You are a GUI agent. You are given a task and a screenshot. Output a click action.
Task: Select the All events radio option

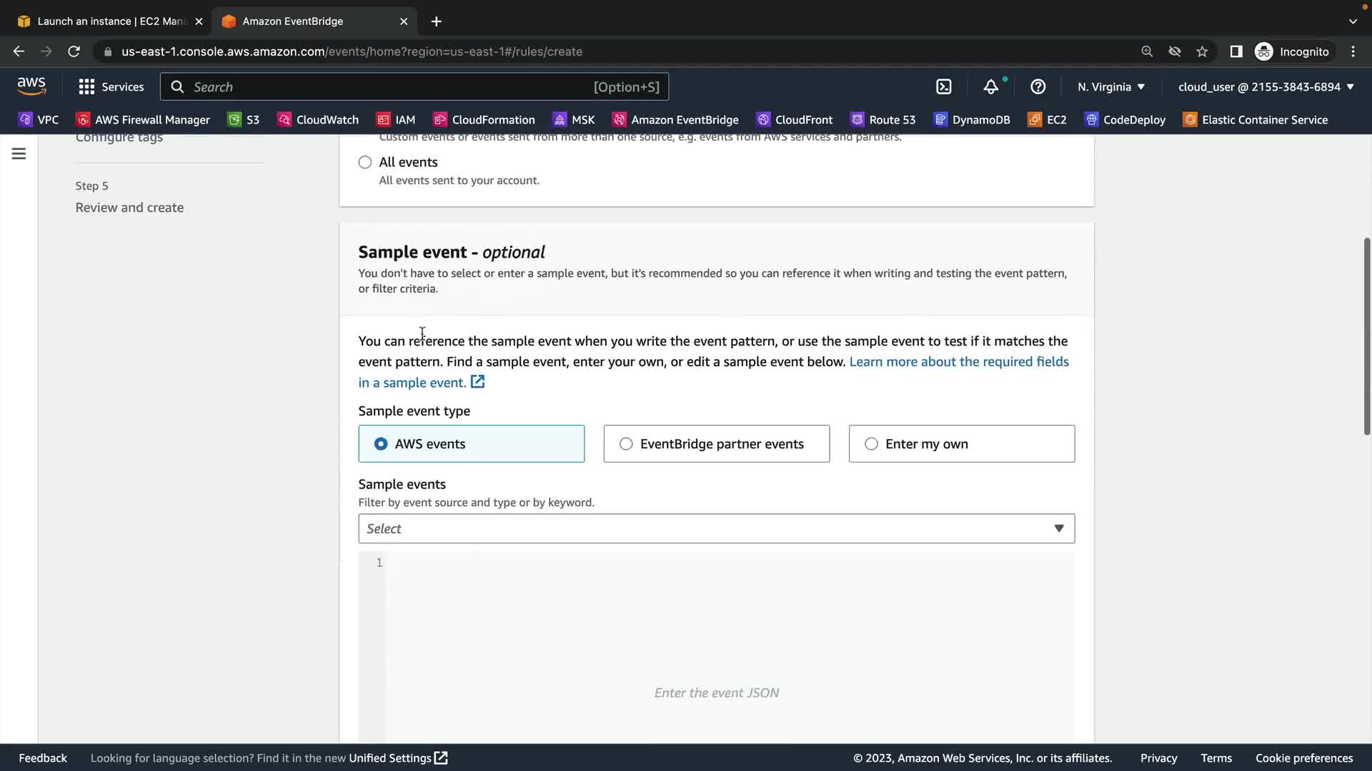click(365, 162)
